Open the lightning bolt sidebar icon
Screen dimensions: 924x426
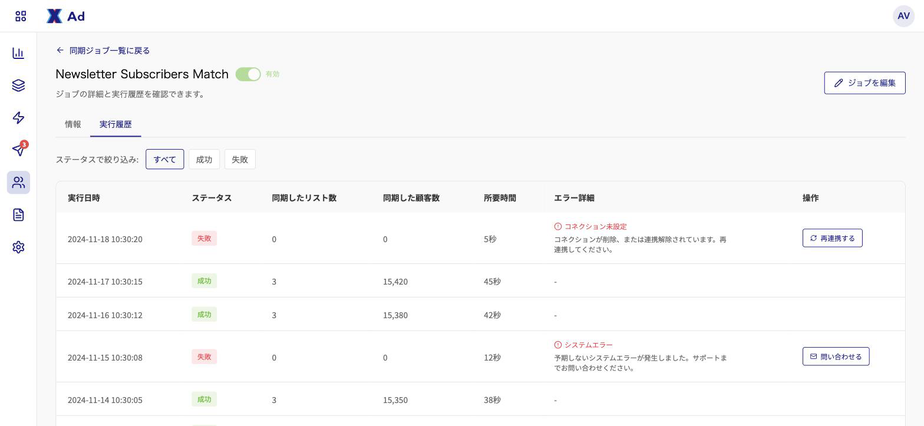pyautogui.click(x=18, y=118)
